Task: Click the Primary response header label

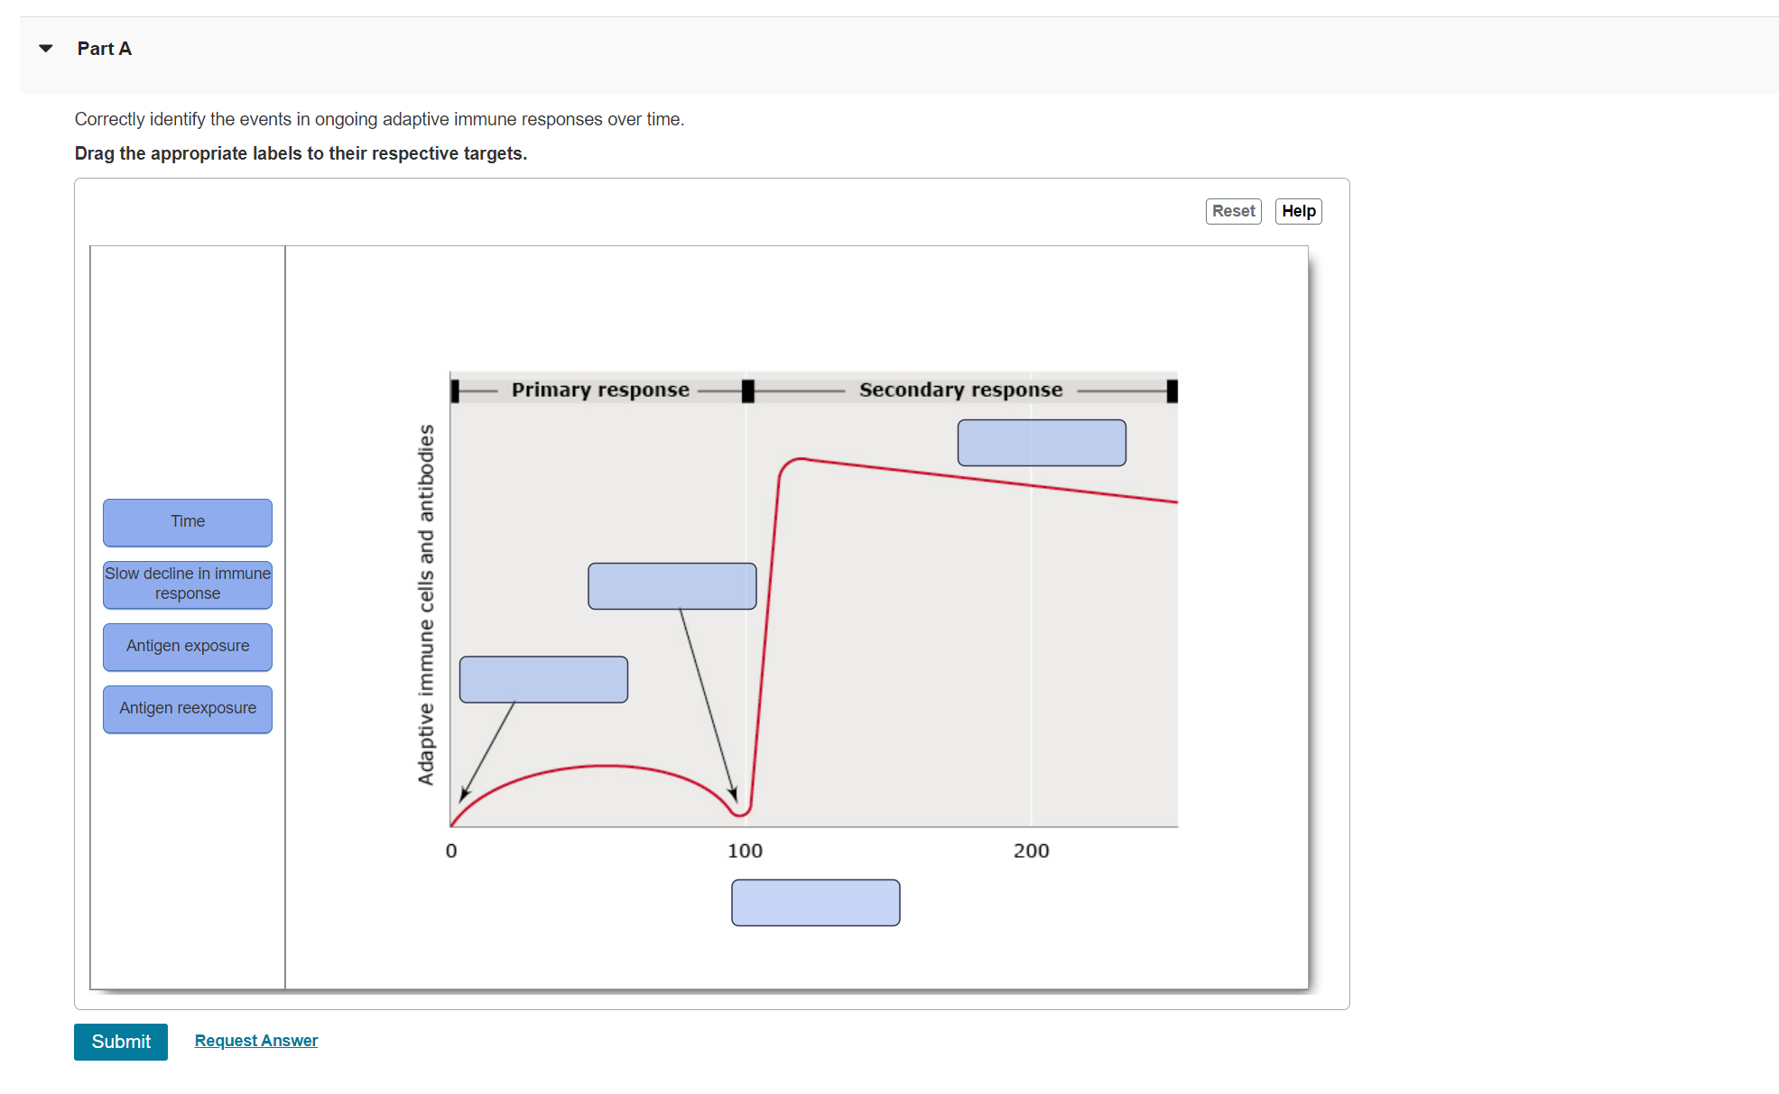Action: point(600,390)
